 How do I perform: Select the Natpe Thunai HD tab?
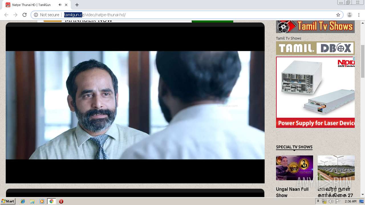(36, 5)
